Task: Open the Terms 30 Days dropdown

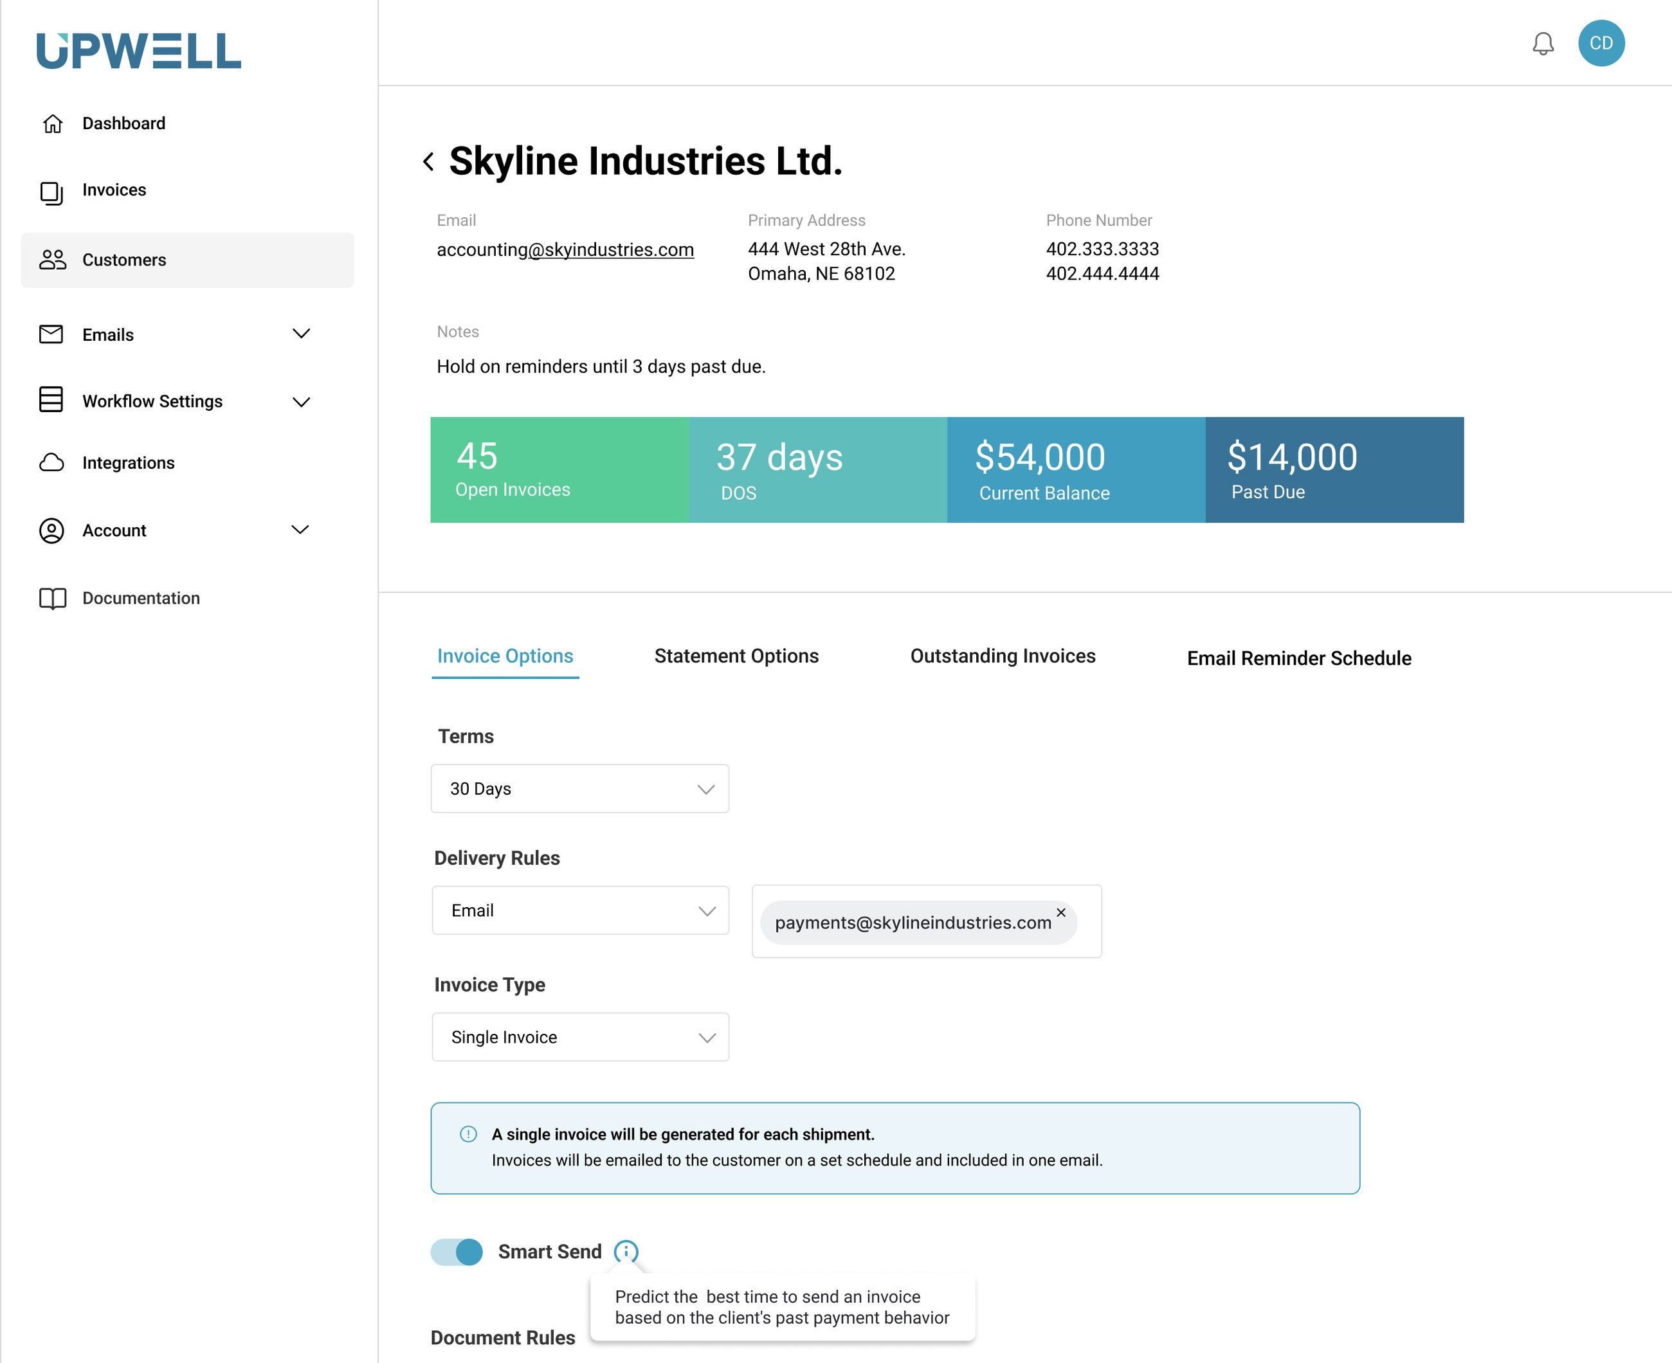Action: 579,788
